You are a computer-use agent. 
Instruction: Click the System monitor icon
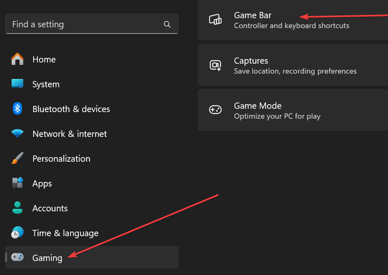[x=17, y=84]
